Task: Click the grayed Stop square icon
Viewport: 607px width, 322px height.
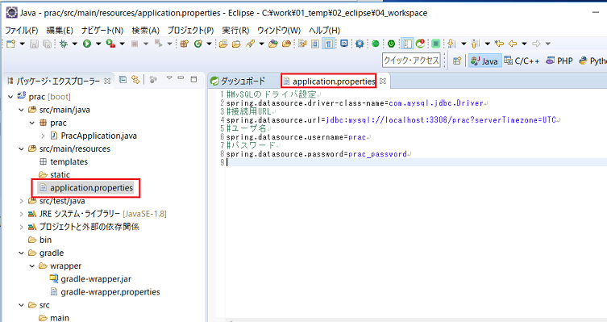Action: pos(135,44)
